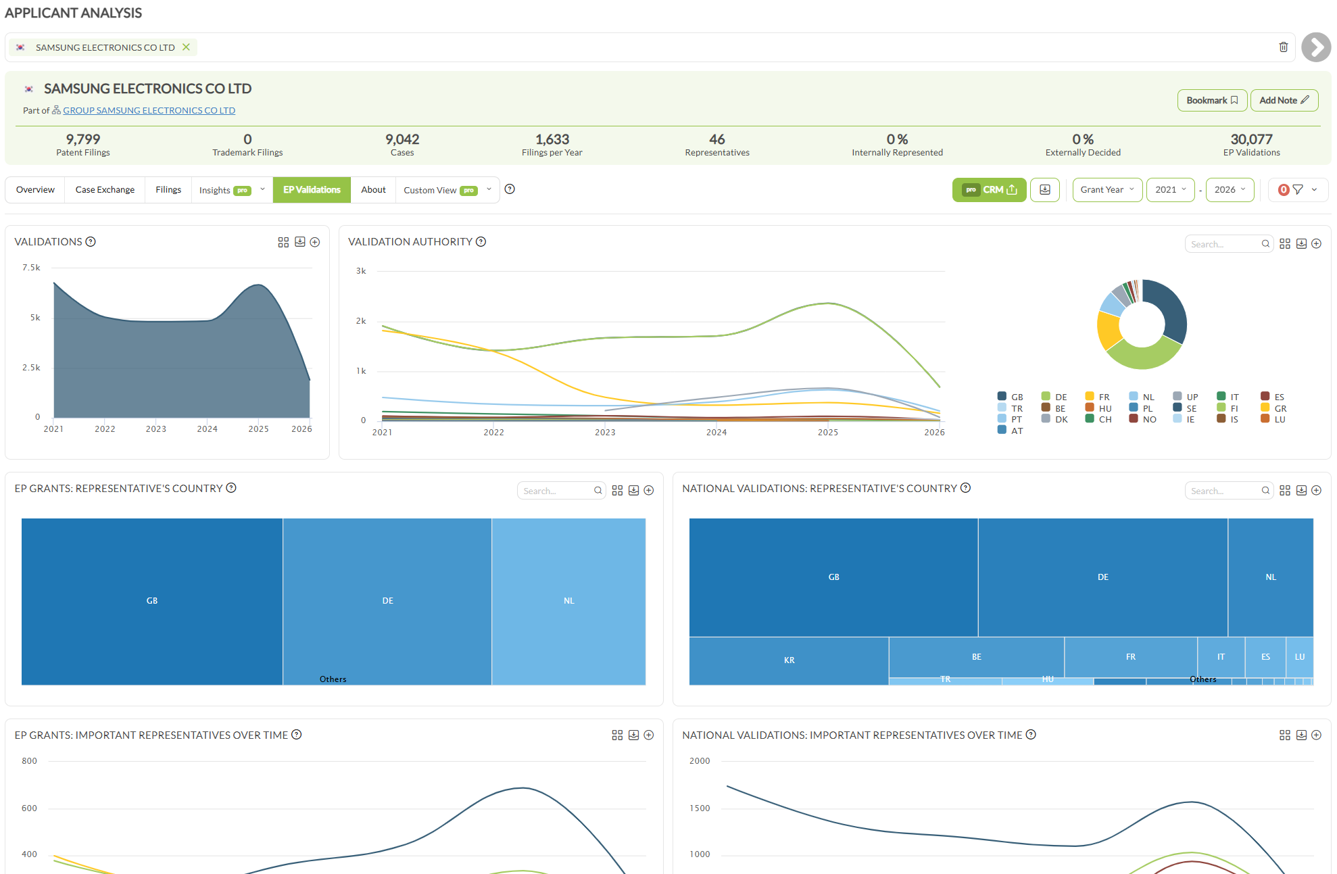
Task: Delete applicants with the trash icon
Action: 1283,47
